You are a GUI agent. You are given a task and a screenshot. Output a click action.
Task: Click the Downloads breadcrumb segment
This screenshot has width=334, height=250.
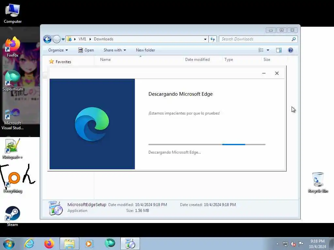click(x=103, y=39)
